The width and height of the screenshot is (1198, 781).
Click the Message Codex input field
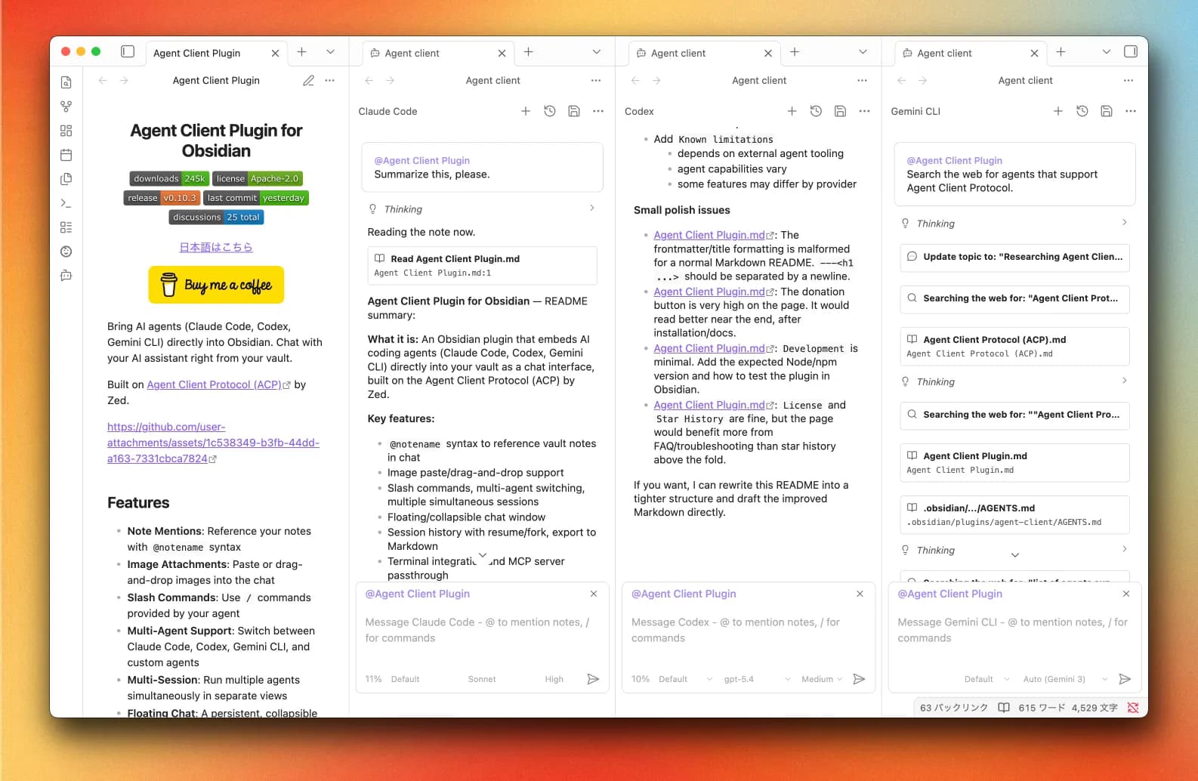(x=748, y=630)
